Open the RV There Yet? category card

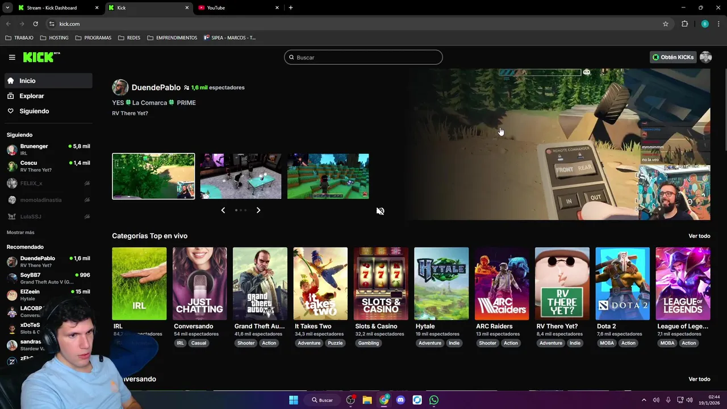pyautogui.click(x=562, y=283)
